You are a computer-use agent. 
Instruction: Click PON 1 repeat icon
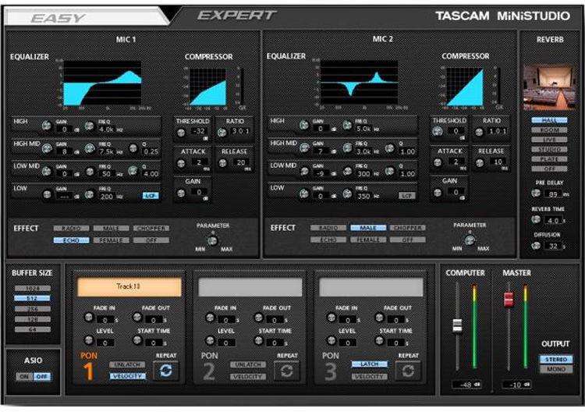click(x=165, y=371)
